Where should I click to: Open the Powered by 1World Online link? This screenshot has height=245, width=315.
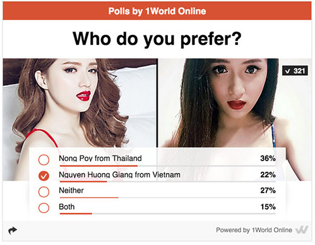[x=254, y=230]
